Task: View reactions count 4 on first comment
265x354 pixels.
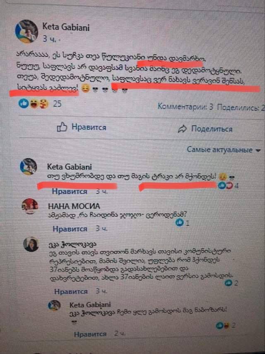Action: point(236,186)
